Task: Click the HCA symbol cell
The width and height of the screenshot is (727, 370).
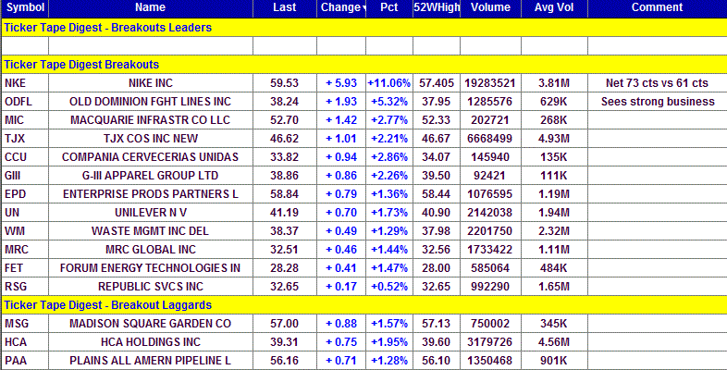Action: 25,342
